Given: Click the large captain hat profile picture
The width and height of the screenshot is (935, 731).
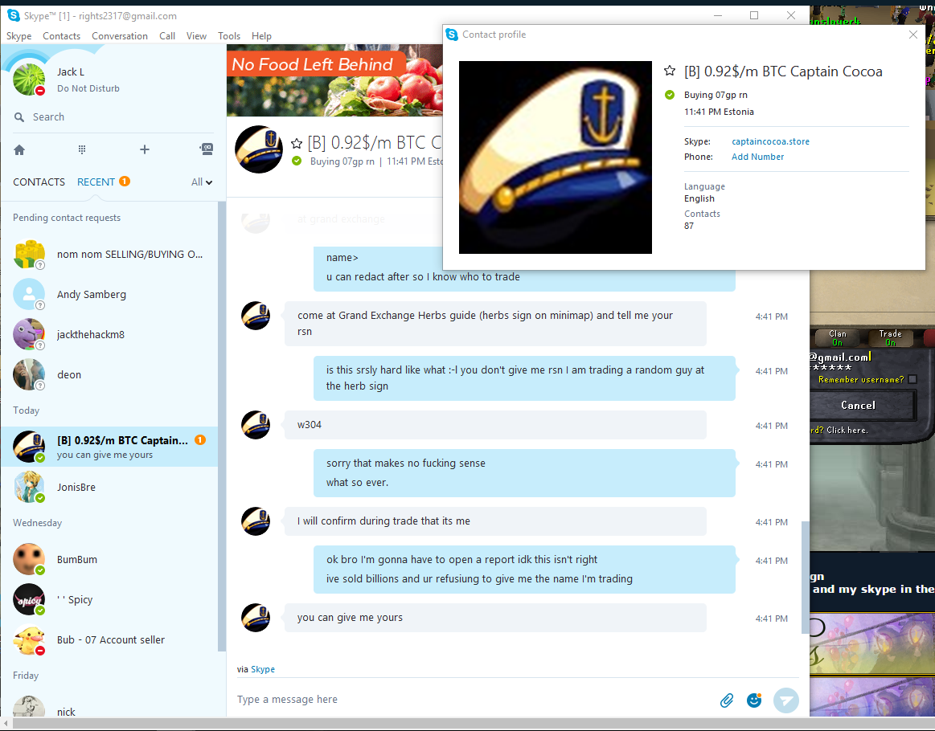Looking at the screenshot, I should click(556, 157).
